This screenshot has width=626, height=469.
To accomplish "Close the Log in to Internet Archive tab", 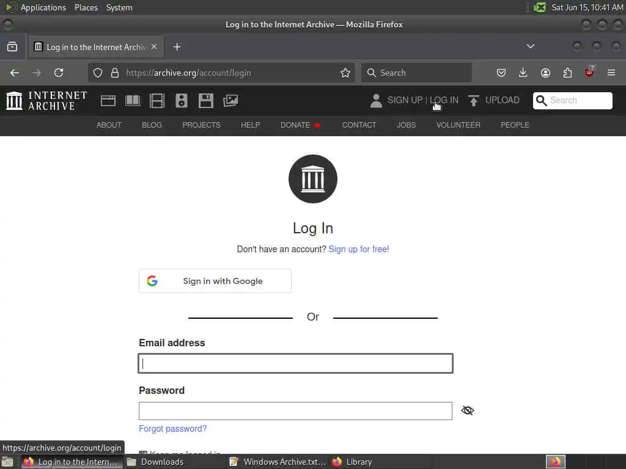I will (154, 46).
